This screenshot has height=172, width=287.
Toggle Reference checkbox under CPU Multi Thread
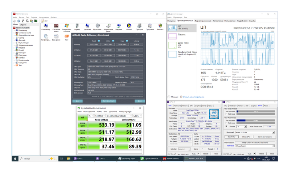coord(226,123)
